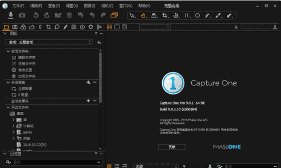The width and height of the screenshot is (281, 168).
Task: Open the Library folder tool tab
Action: point(6,27)
